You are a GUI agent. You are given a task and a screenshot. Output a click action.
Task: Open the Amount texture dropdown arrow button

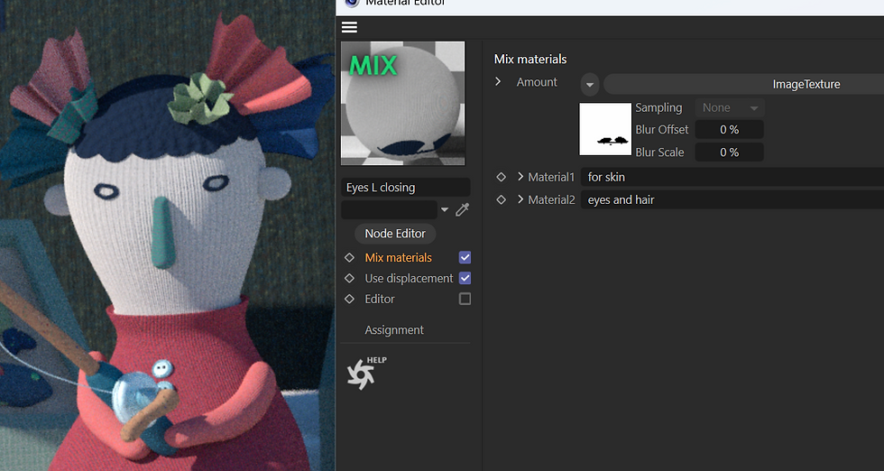pos(590,85)
